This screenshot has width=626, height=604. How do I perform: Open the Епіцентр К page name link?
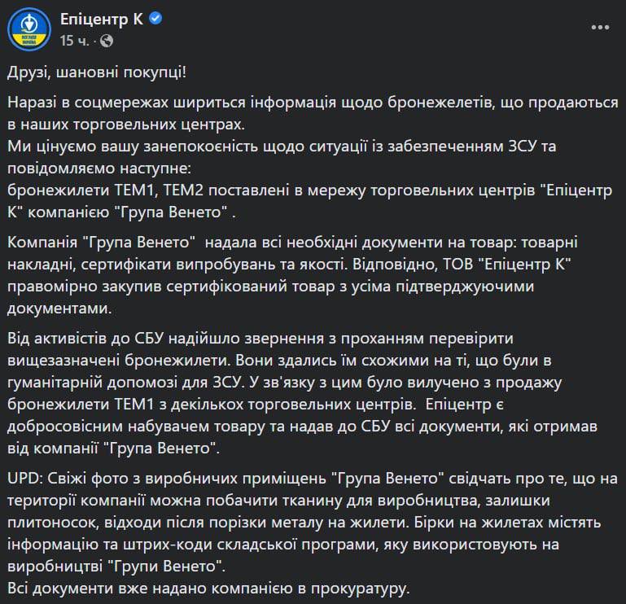102,18
